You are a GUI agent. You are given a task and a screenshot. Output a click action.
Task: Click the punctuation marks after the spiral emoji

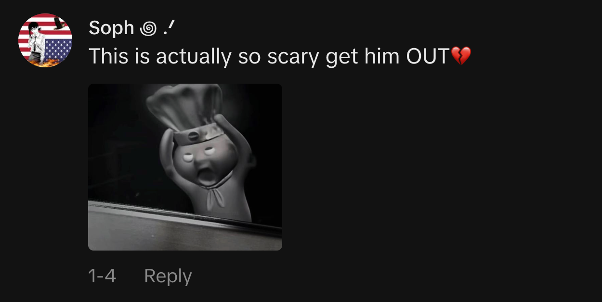pos(168,29)
